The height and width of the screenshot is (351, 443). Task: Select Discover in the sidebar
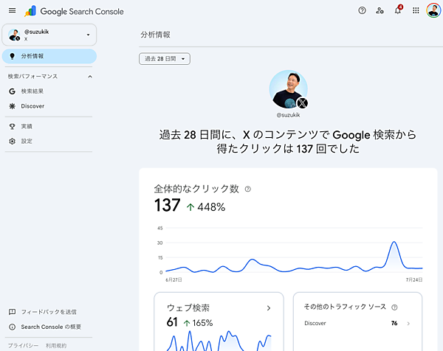pyautogui.click(x=32, y=106)
